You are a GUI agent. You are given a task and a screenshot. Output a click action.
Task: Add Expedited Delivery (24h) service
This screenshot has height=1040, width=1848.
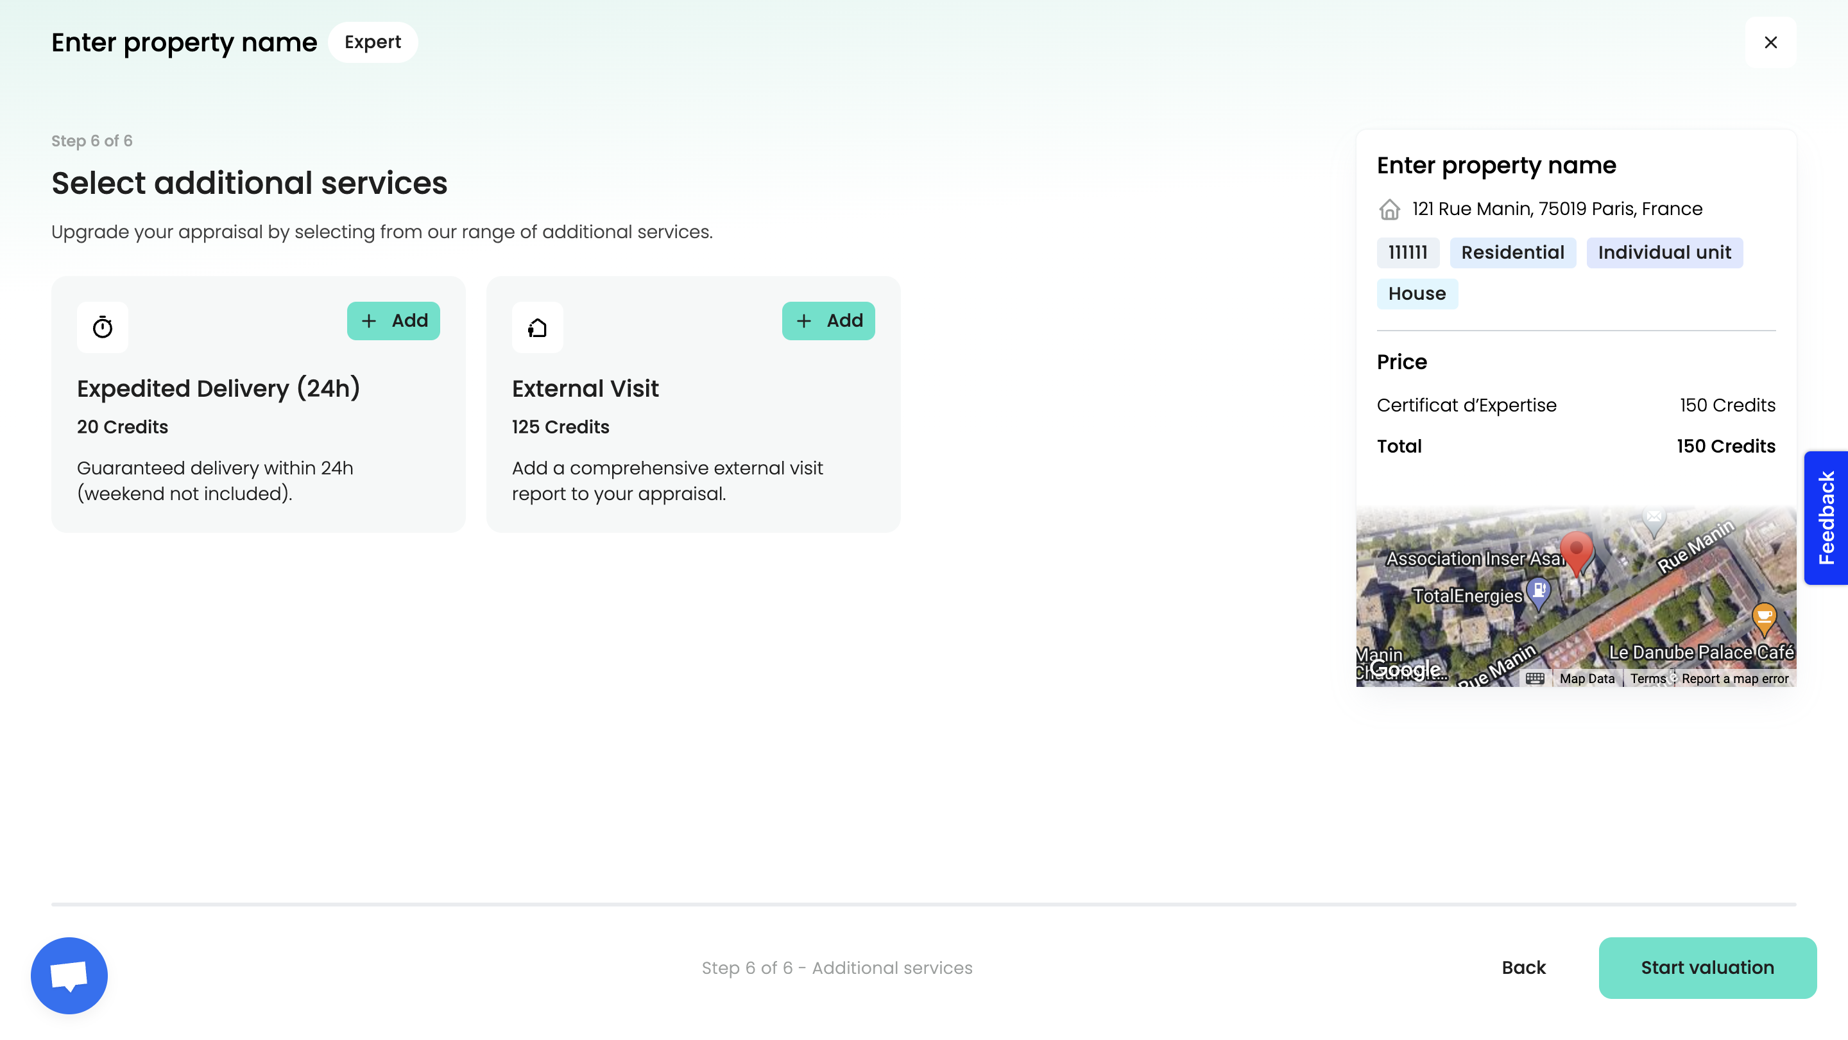pyautogui.click(x=393, y=321)
